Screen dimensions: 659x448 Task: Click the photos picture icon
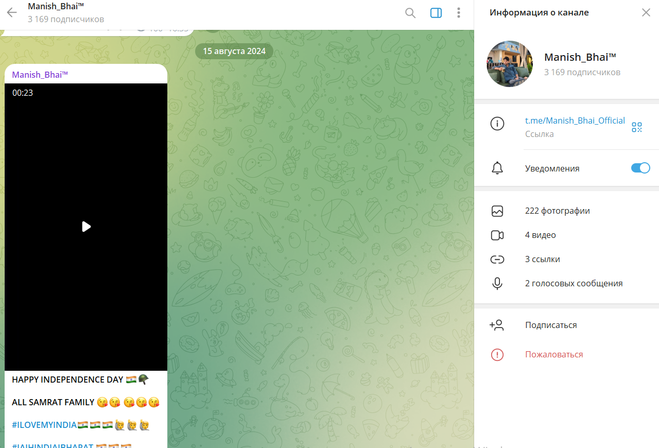[497, 211]
